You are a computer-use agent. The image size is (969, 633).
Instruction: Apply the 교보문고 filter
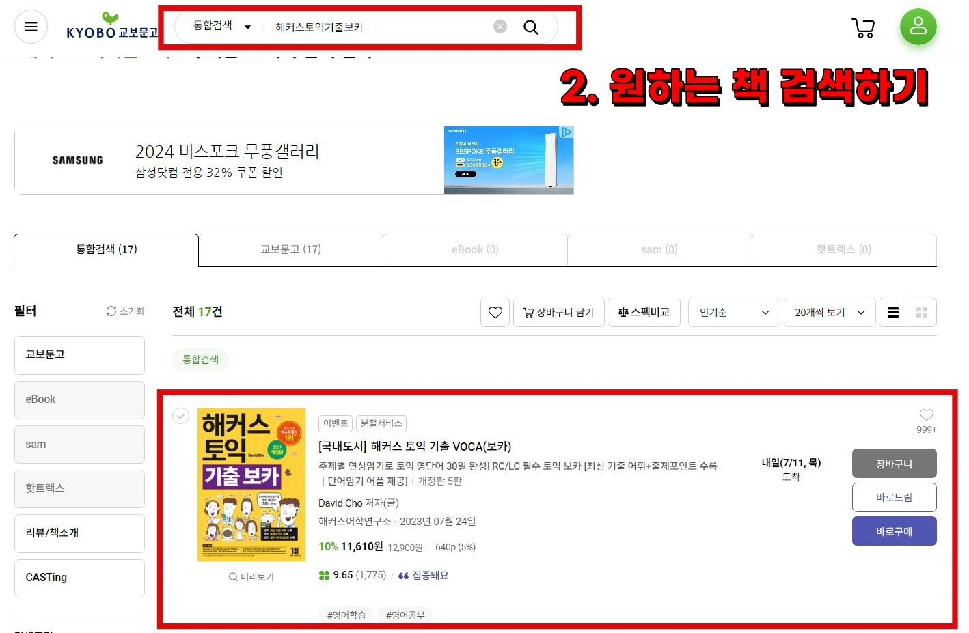(79, 355)
